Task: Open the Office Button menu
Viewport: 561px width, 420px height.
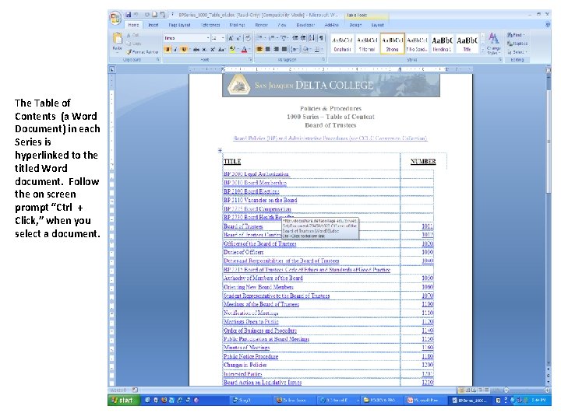Action: point(115,17)
